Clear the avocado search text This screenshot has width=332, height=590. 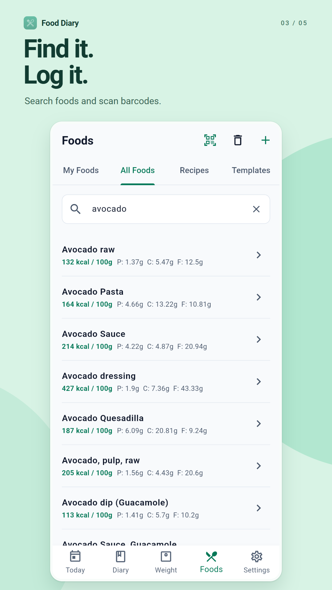tap(256, 209)
